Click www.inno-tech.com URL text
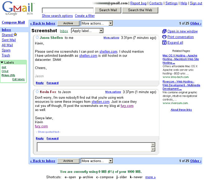This screenshot has width=204, height=180. [x=175, y=77]
